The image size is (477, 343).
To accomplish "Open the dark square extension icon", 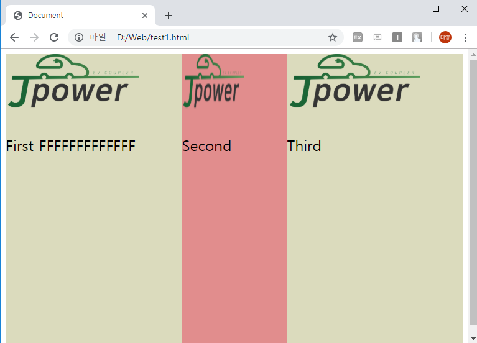I will click(397, 37).
